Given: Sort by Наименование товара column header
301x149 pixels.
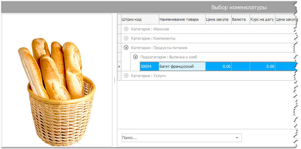Looking at the screenshot, I should 182,19.
